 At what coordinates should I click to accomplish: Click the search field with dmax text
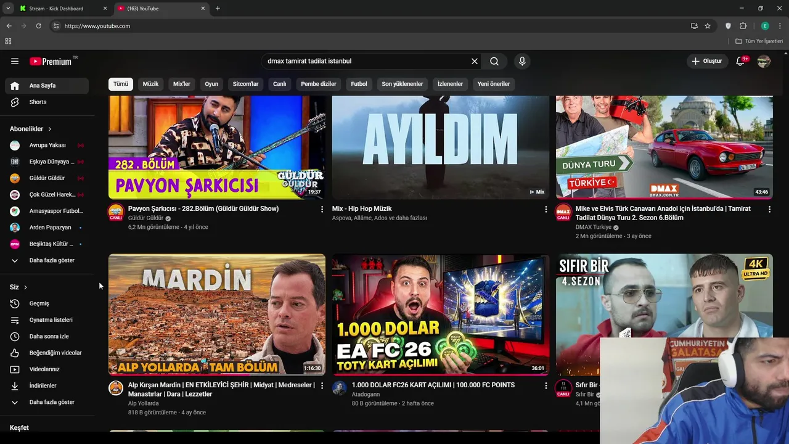(x=367, y=61)
